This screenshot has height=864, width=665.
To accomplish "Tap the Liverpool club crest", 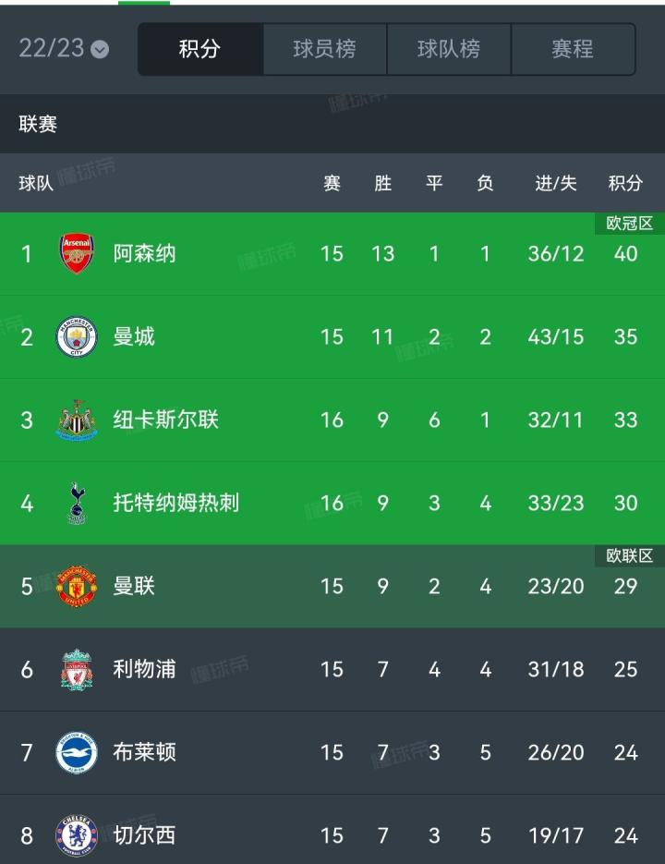I will pyautogui.click(x=77, y=670).
